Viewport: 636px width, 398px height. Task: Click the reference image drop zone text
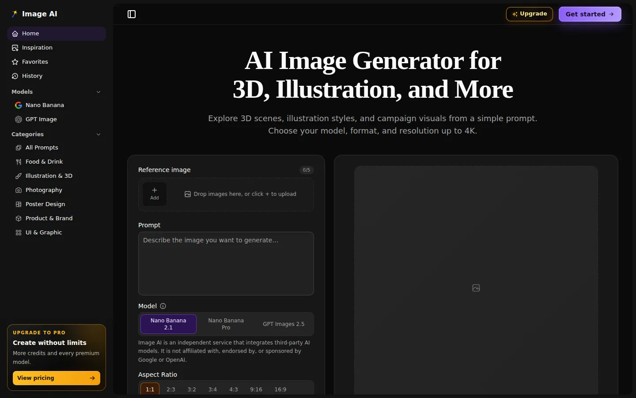click(245, 194)
